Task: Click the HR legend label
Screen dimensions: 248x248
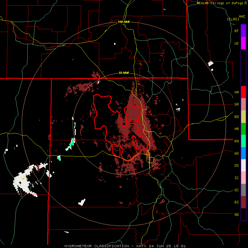Action: pyautogui.click(x=236, y=129)
